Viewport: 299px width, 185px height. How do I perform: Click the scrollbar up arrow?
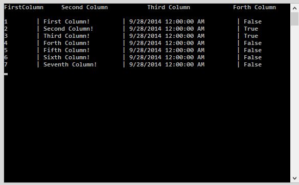coord(294,8)
